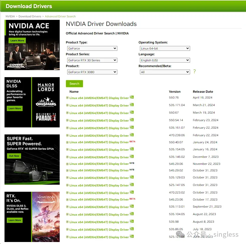Click the NVIDIA certified icon for version 470.239.06

[x=132, y=135]
